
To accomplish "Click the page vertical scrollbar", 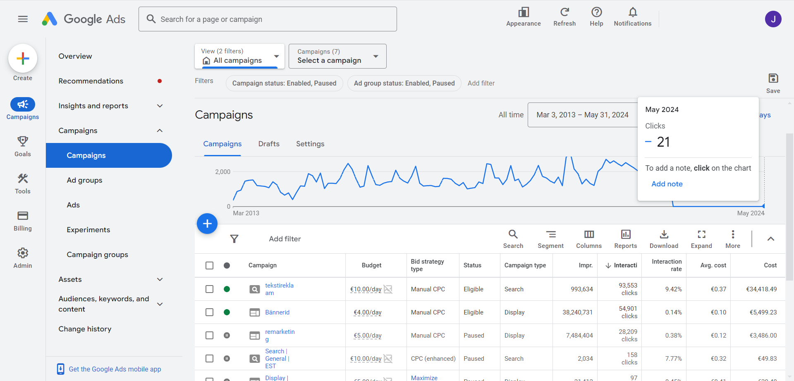I will (790, 207).
